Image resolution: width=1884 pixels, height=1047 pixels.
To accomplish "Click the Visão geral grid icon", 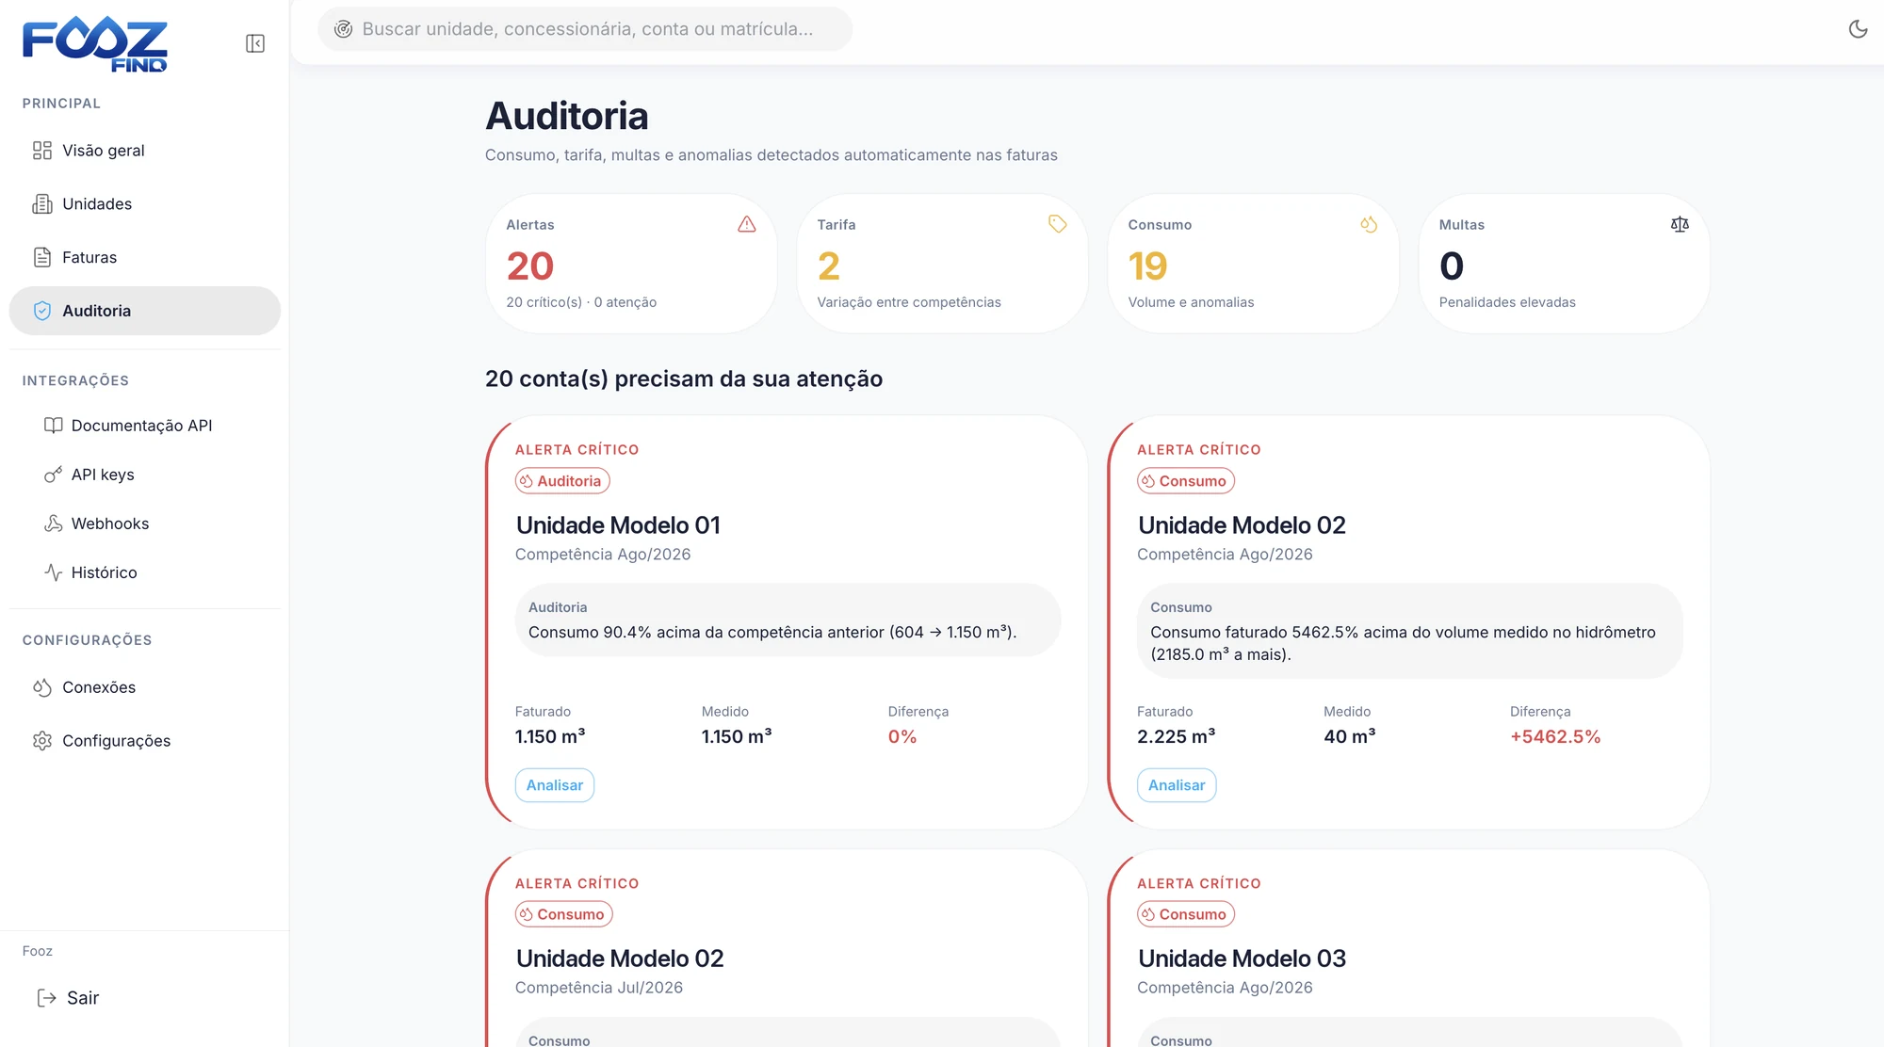I will tap(42, 151).
